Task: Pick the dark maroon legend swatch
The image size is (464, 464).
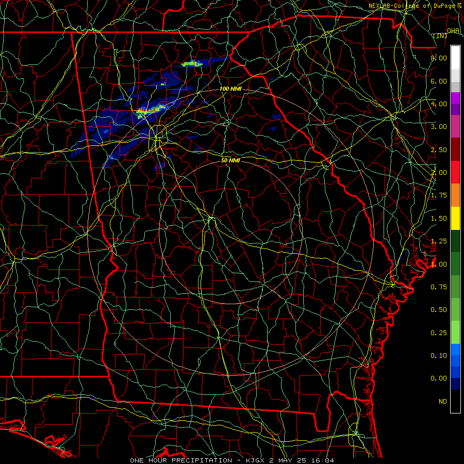Action: click(455, 150)
